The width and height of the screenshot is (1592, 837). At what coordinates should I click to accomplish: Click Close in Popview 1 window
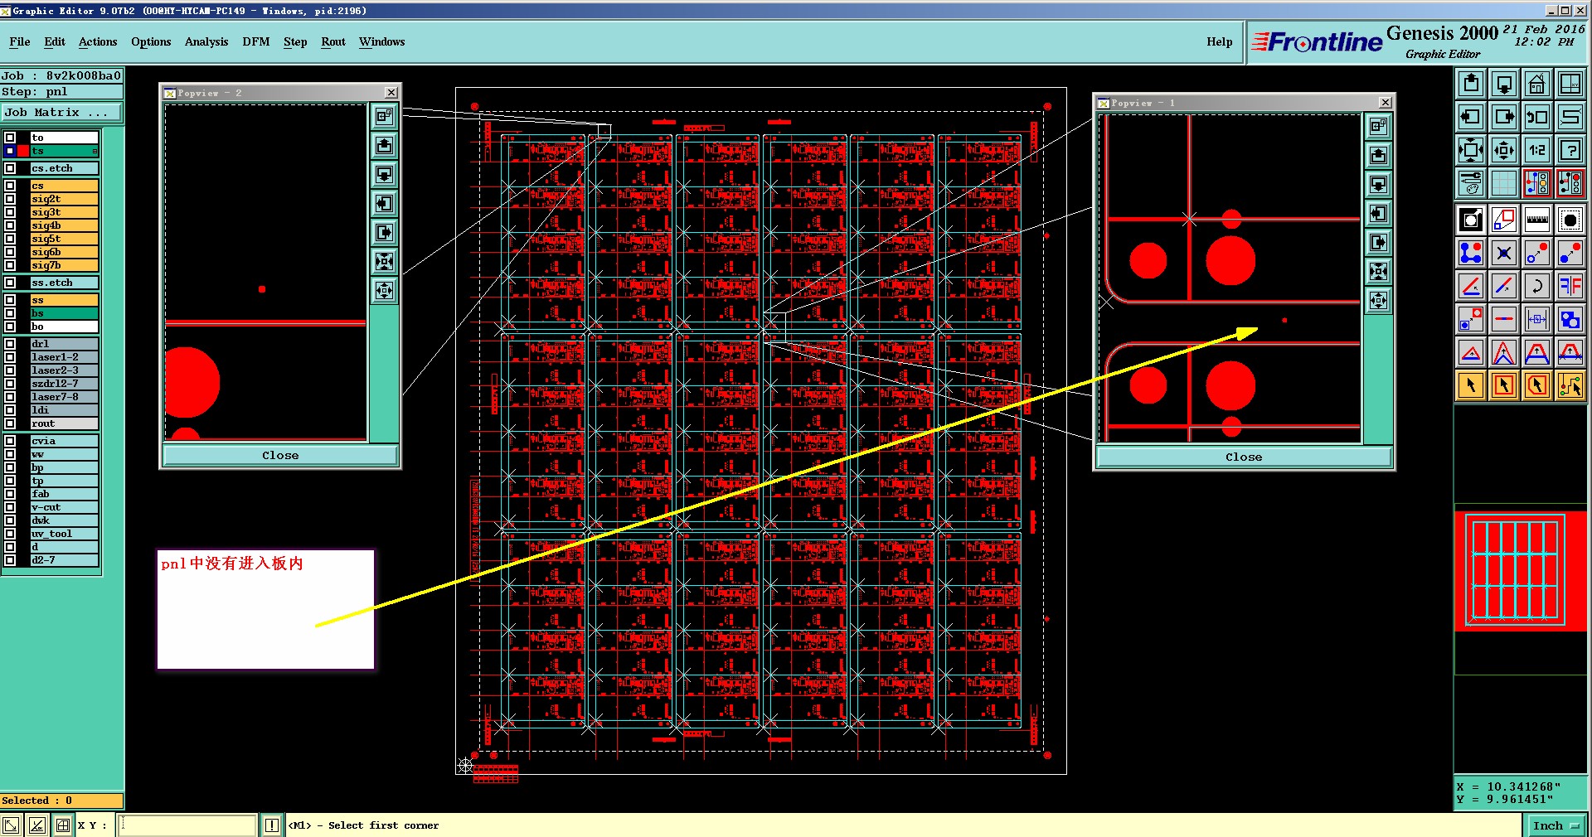pos(1244,457)
